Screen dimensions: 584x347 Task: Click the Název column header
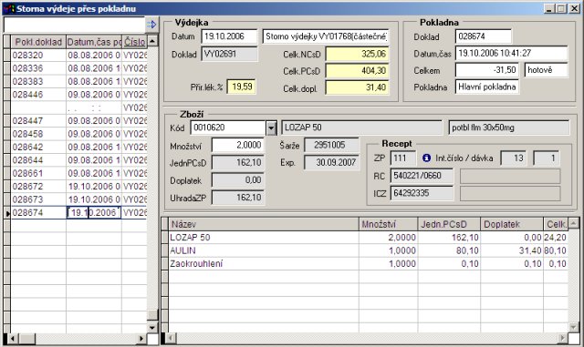click(x=264, y=224)
